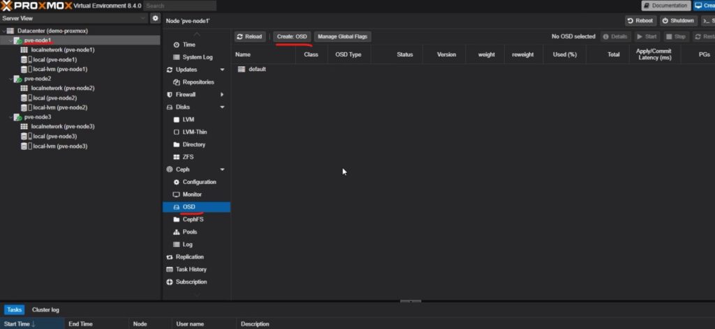This screenshot has height=329, width=715.
Task: Click pve-node3 node icon
Action: coord(17,117)
